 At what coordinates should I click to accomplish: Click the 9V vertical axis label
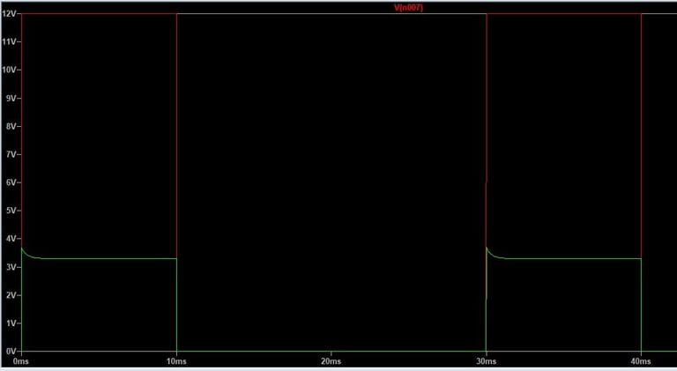(x=11, y=98)
